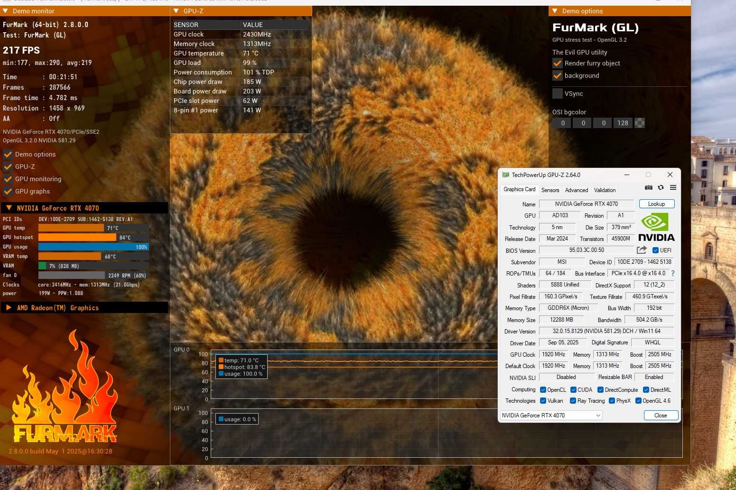This screenshot has width=736, height=490.
Task: Expand the AMD Radeon(TM) Graphics section
Action: click(x=9, y=308)
